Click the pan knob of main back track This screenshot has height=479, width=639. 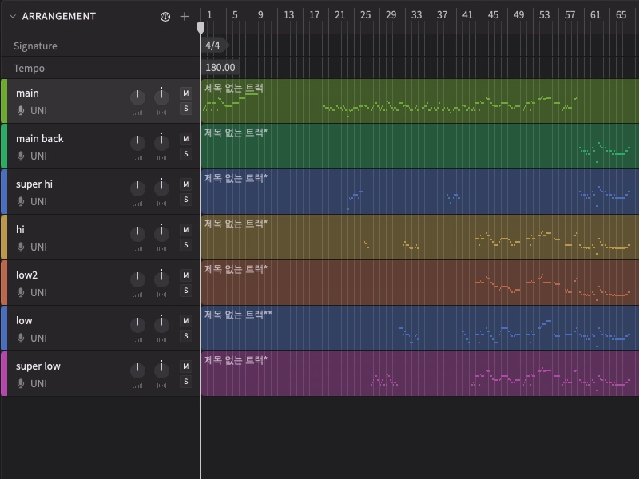click(162, 142)
